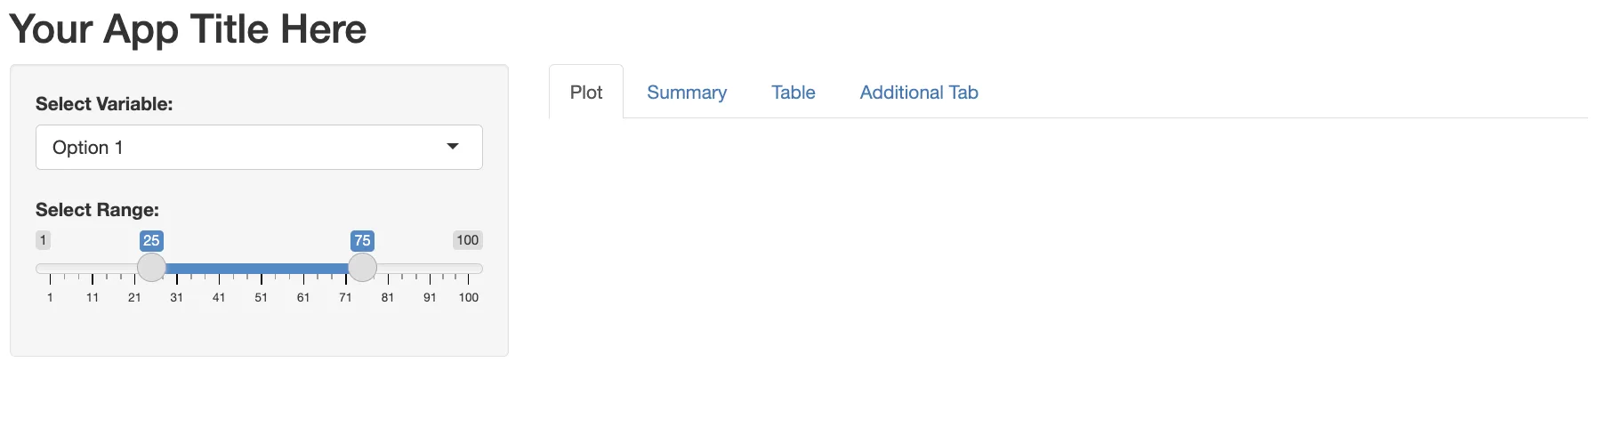Open the Summary tab

[687, 93]
